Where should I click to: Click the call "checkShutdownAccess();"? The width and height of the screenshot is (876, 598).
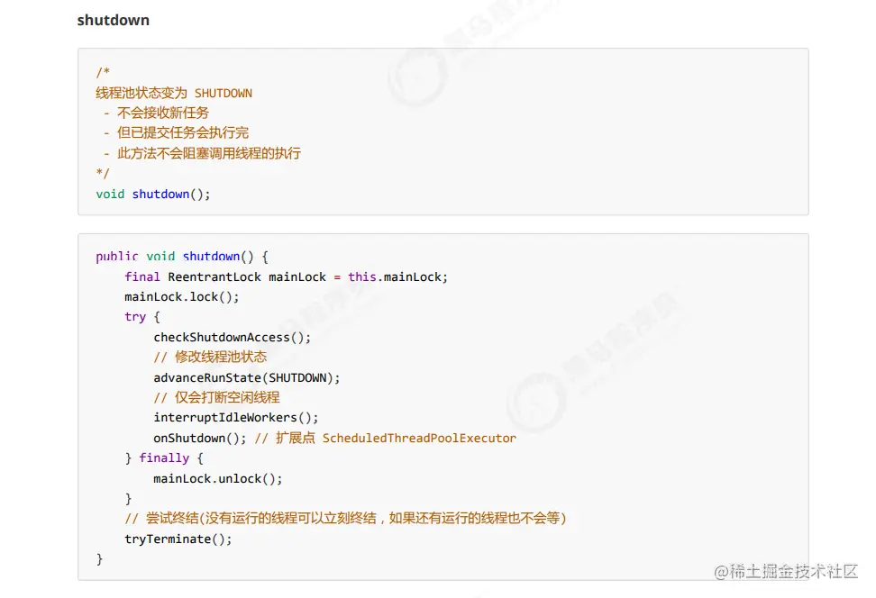point(232,337)
